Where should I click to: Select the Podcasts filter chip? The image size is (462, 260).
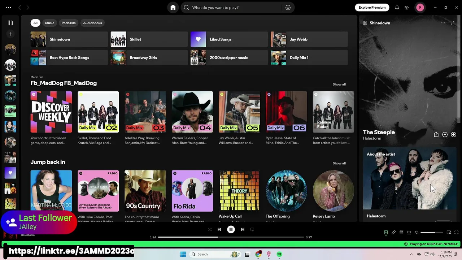click(x=69, y=23)
